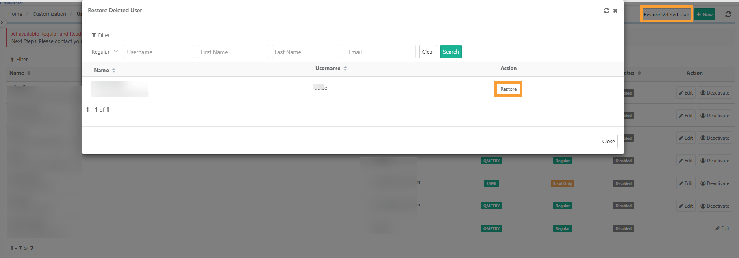Screen dimensions: 739x258
Task: Clear the filter fields
Action: pos(428,52)
